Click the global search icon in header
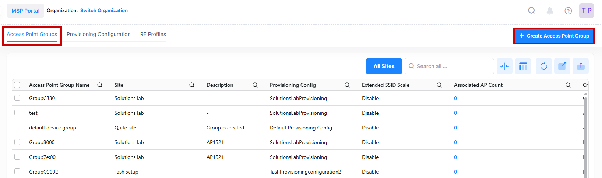Viewport: 602px width, 178px height. 532,11
